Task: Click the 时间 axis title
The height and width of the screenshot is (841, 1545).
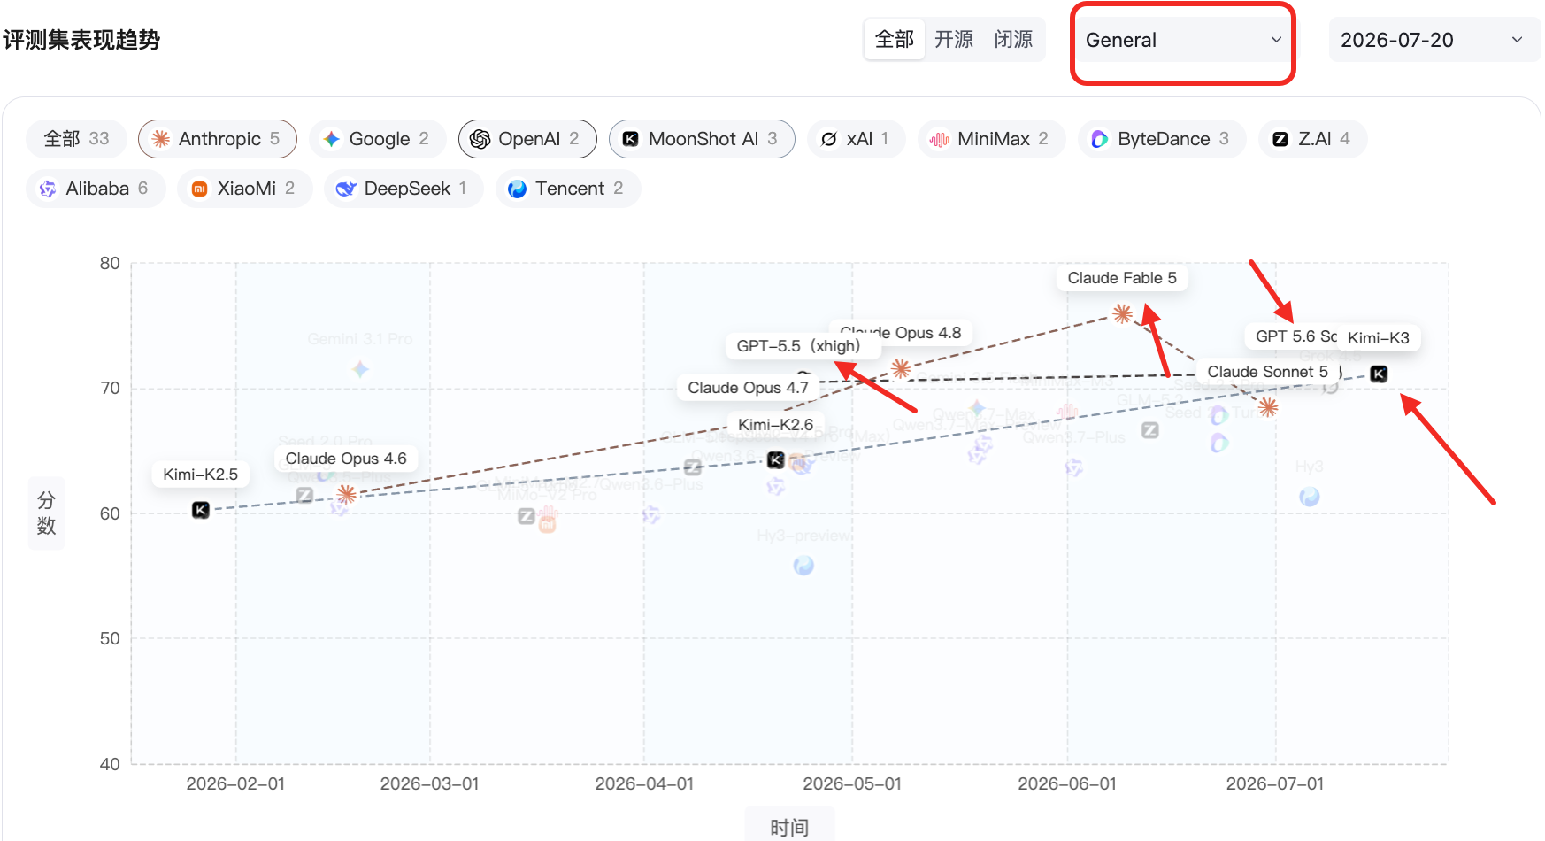Action: pyautogui.click(x=789, y=827)
